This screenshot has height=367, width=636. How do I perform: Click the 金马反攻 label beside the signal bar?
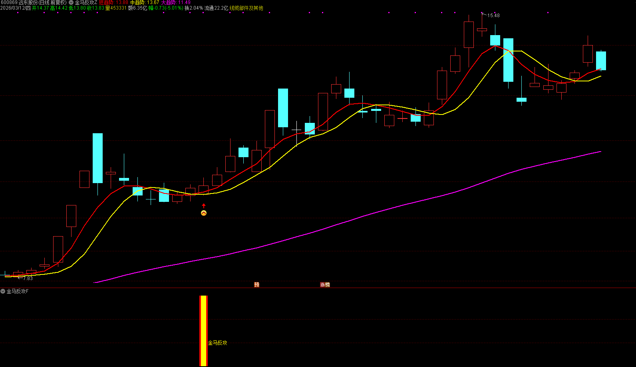pos(218,343)
